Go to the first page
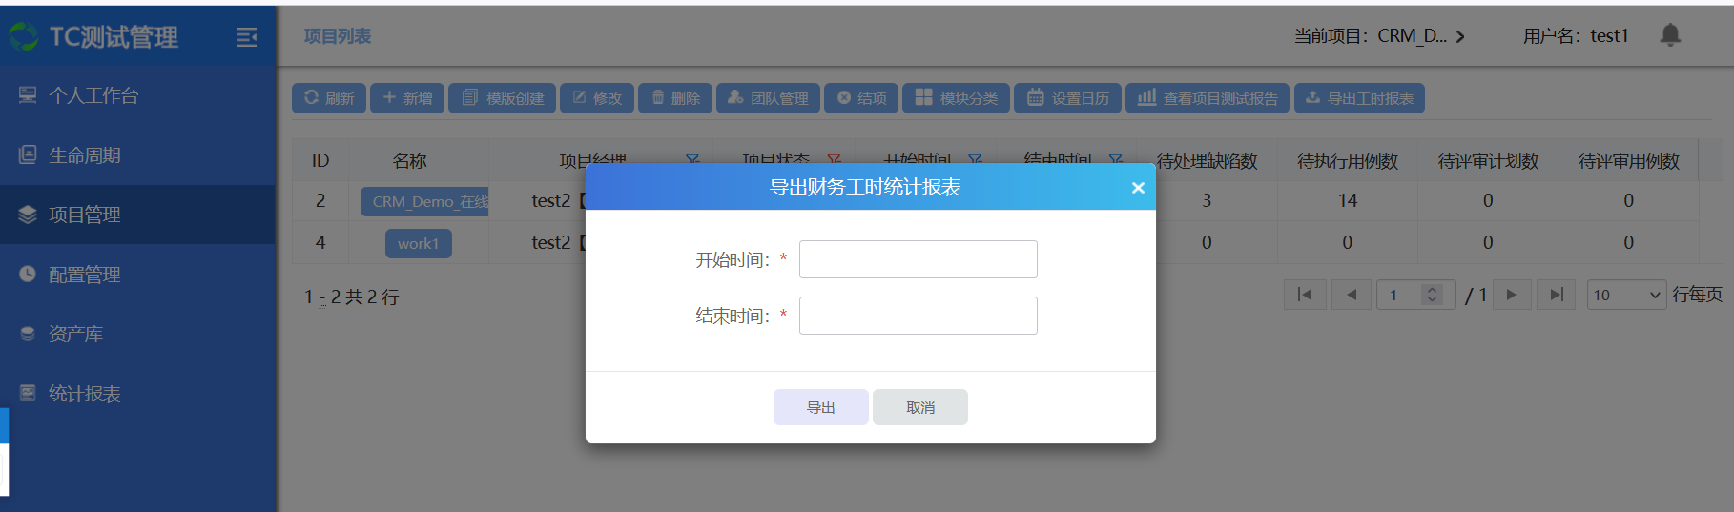1734x512 pixels. click(1305, 295)
